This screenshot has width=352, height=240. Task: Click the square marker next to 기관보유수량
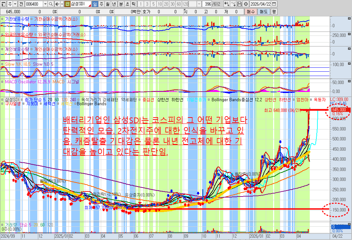tap(2, 19)
